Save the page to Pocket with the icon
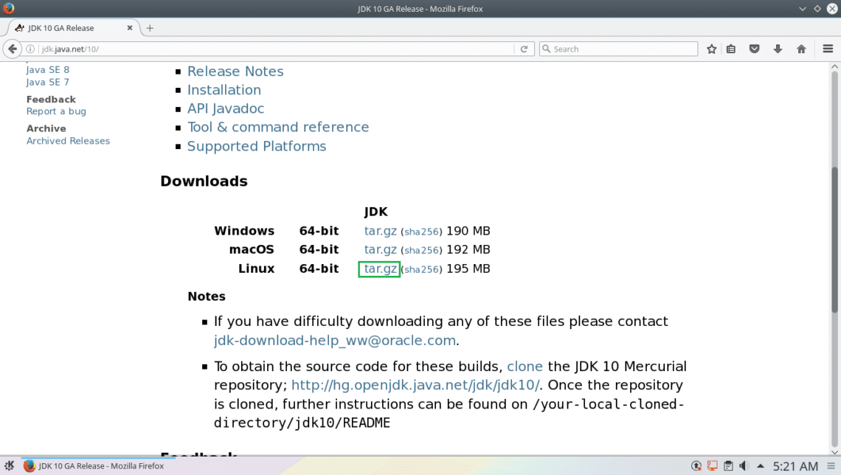The height and width of the screenshot is (475, 841). pos(754,49)
